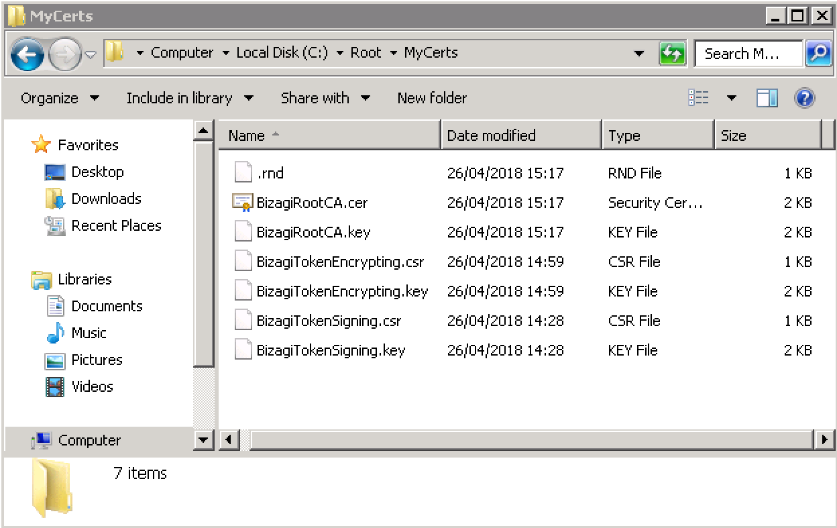Image resolution: width=837 pixels, height=528 pixels.
Task: Click the BizagiTokenSigning.csr file name
Action: [x=329, y=321]
